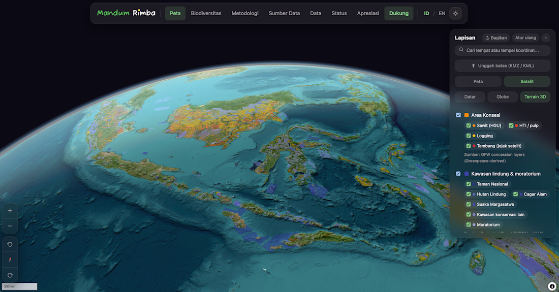Toggle the Hutan Lindung checkbox
Screen dimensions: 559x292
pos(469,194)
